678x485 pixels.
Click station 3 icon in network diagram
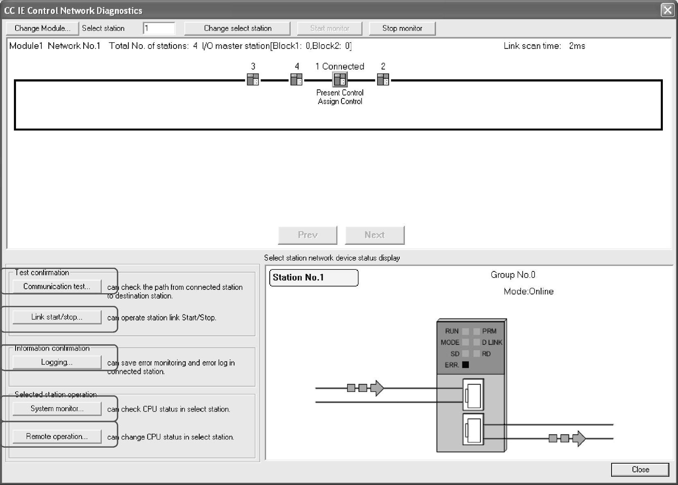tap(253, 79)
